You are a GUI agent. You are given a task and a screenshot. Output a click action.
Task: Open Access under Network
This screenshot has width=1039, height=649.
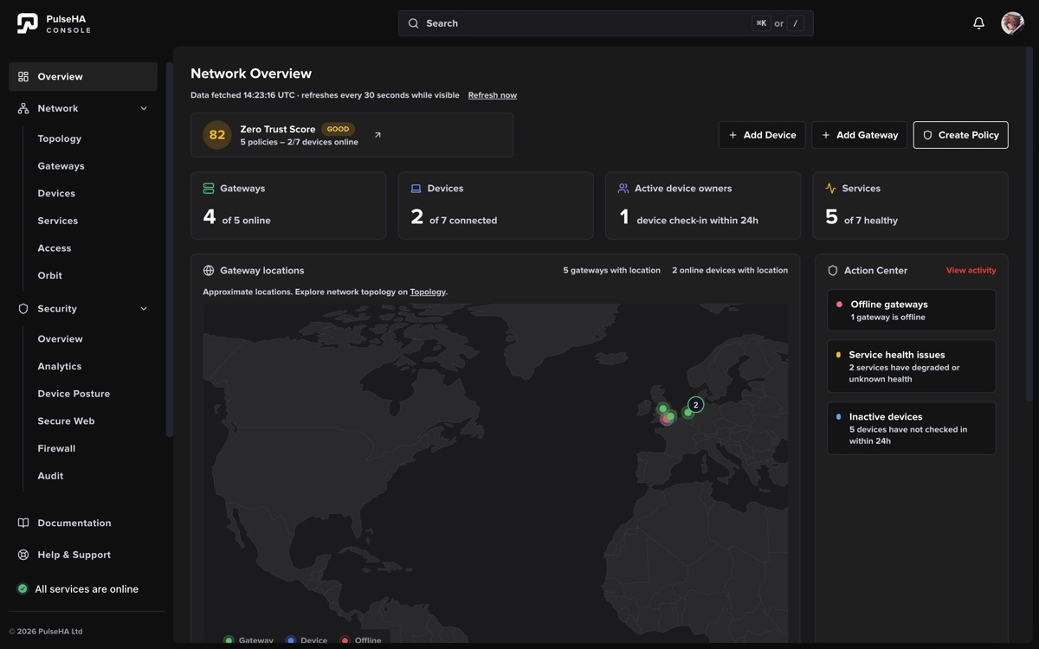click(x=55, y=248)
